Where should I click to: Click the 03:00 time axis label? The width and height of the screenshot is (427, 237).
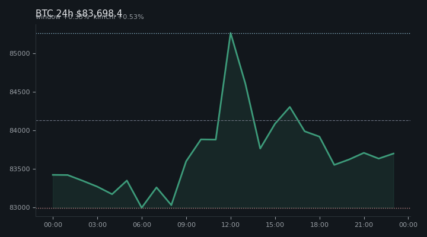tap(97, 225)
